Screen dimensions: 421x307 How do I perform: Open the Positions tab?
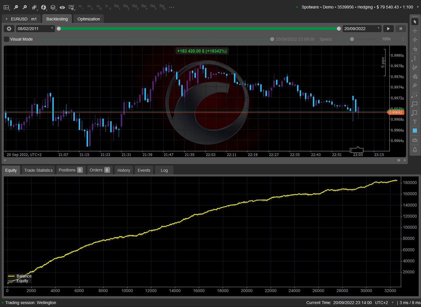pos(71,170)
